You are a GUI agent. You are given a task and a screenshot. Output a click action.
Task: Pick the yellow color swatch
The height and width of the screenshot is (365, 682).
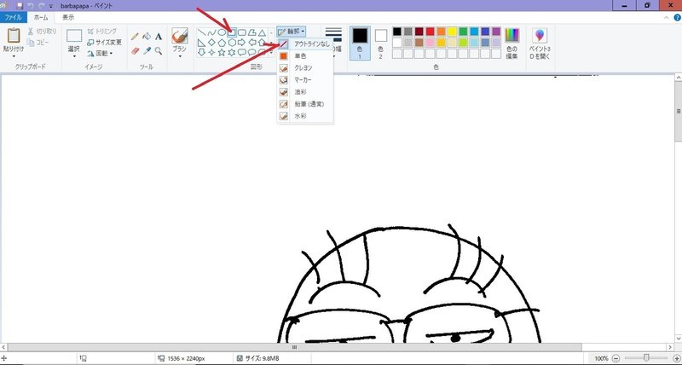point(453,32)
